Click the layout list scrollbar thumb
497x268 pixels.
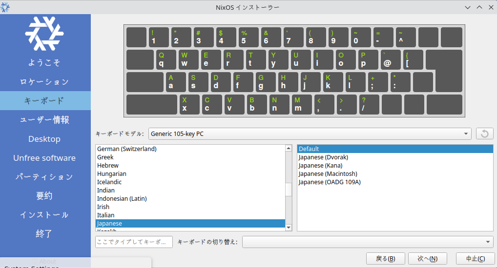point(289,190)
